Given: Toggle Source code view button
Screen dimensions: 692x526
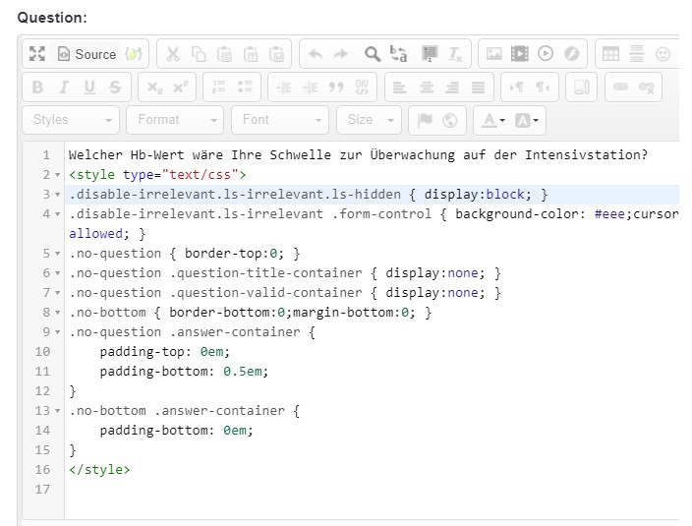Looking at the screenshot, I should pyautogui.click(x=86, y=54).
